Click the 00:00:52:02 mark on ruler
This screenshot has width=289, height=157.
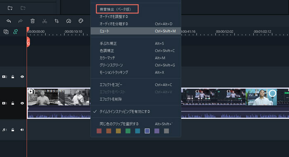click(225, 31)
